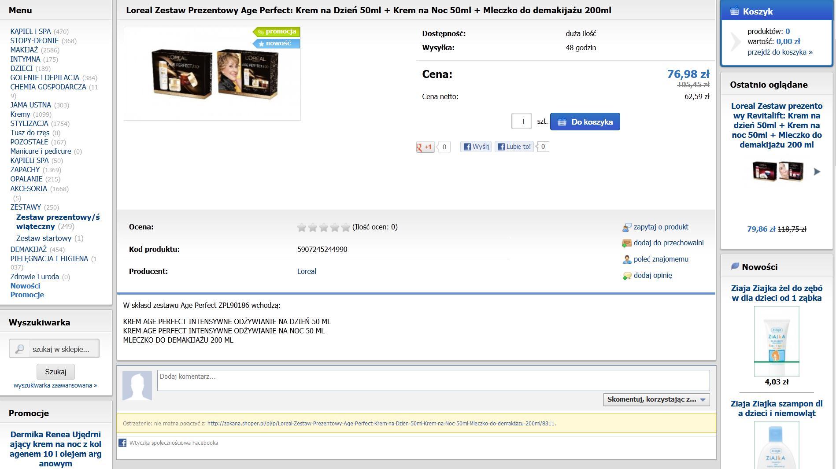Click the third rating star
The height and width of the screenshot is (469, 836).
click(x=324, y=227)
